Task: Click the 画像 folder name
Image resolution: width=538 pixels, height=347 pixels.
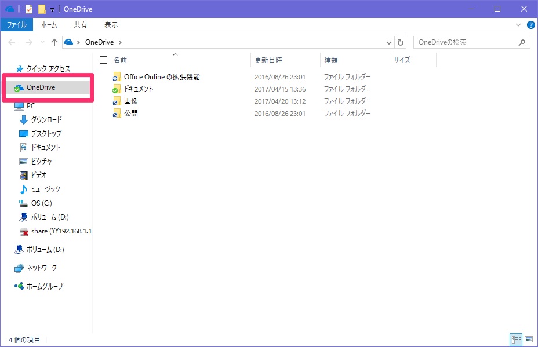Action: (x=131, y=101)
